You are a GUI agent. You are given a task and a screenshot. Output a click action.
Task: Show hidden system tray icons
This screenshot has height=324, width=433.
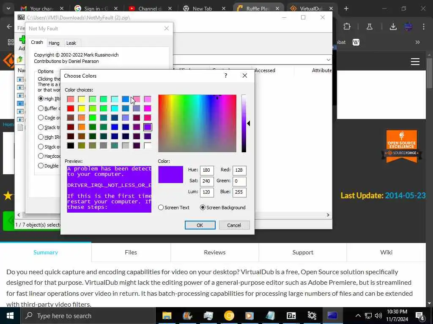click(x=358, y=316)
